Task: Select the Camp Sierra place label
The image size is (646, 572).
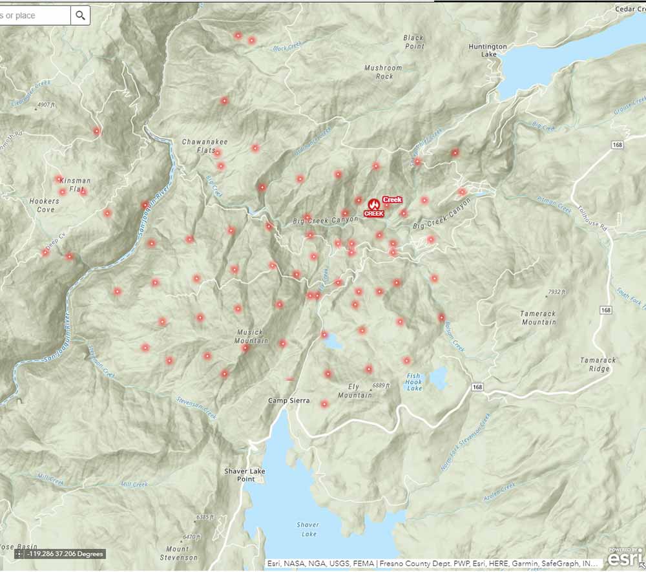Action: tap(289, 401)
